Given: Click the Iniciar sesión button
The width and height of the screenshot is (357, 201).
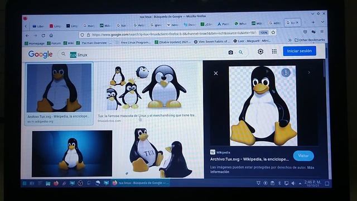Looking at the screenshot, I should click(x=300, y=51).
